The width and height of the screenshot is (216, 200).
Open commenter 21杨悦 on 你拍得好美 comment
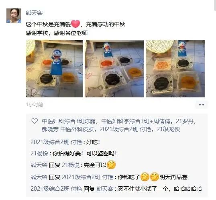[x=39, y=153]
